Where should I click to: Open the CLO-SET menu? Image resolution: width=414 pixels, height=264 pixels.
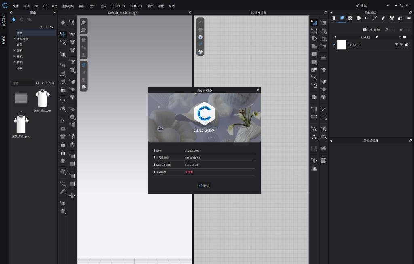point(136,6)
